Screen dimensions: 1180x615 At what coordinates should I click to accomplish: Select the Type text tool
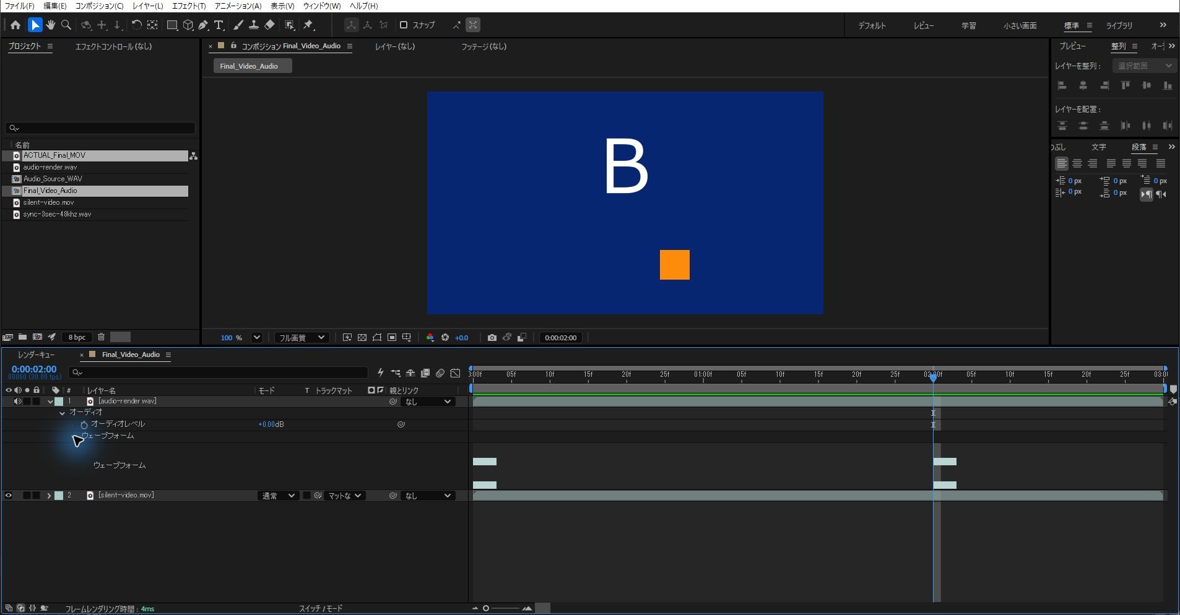(x=219, y=25)
